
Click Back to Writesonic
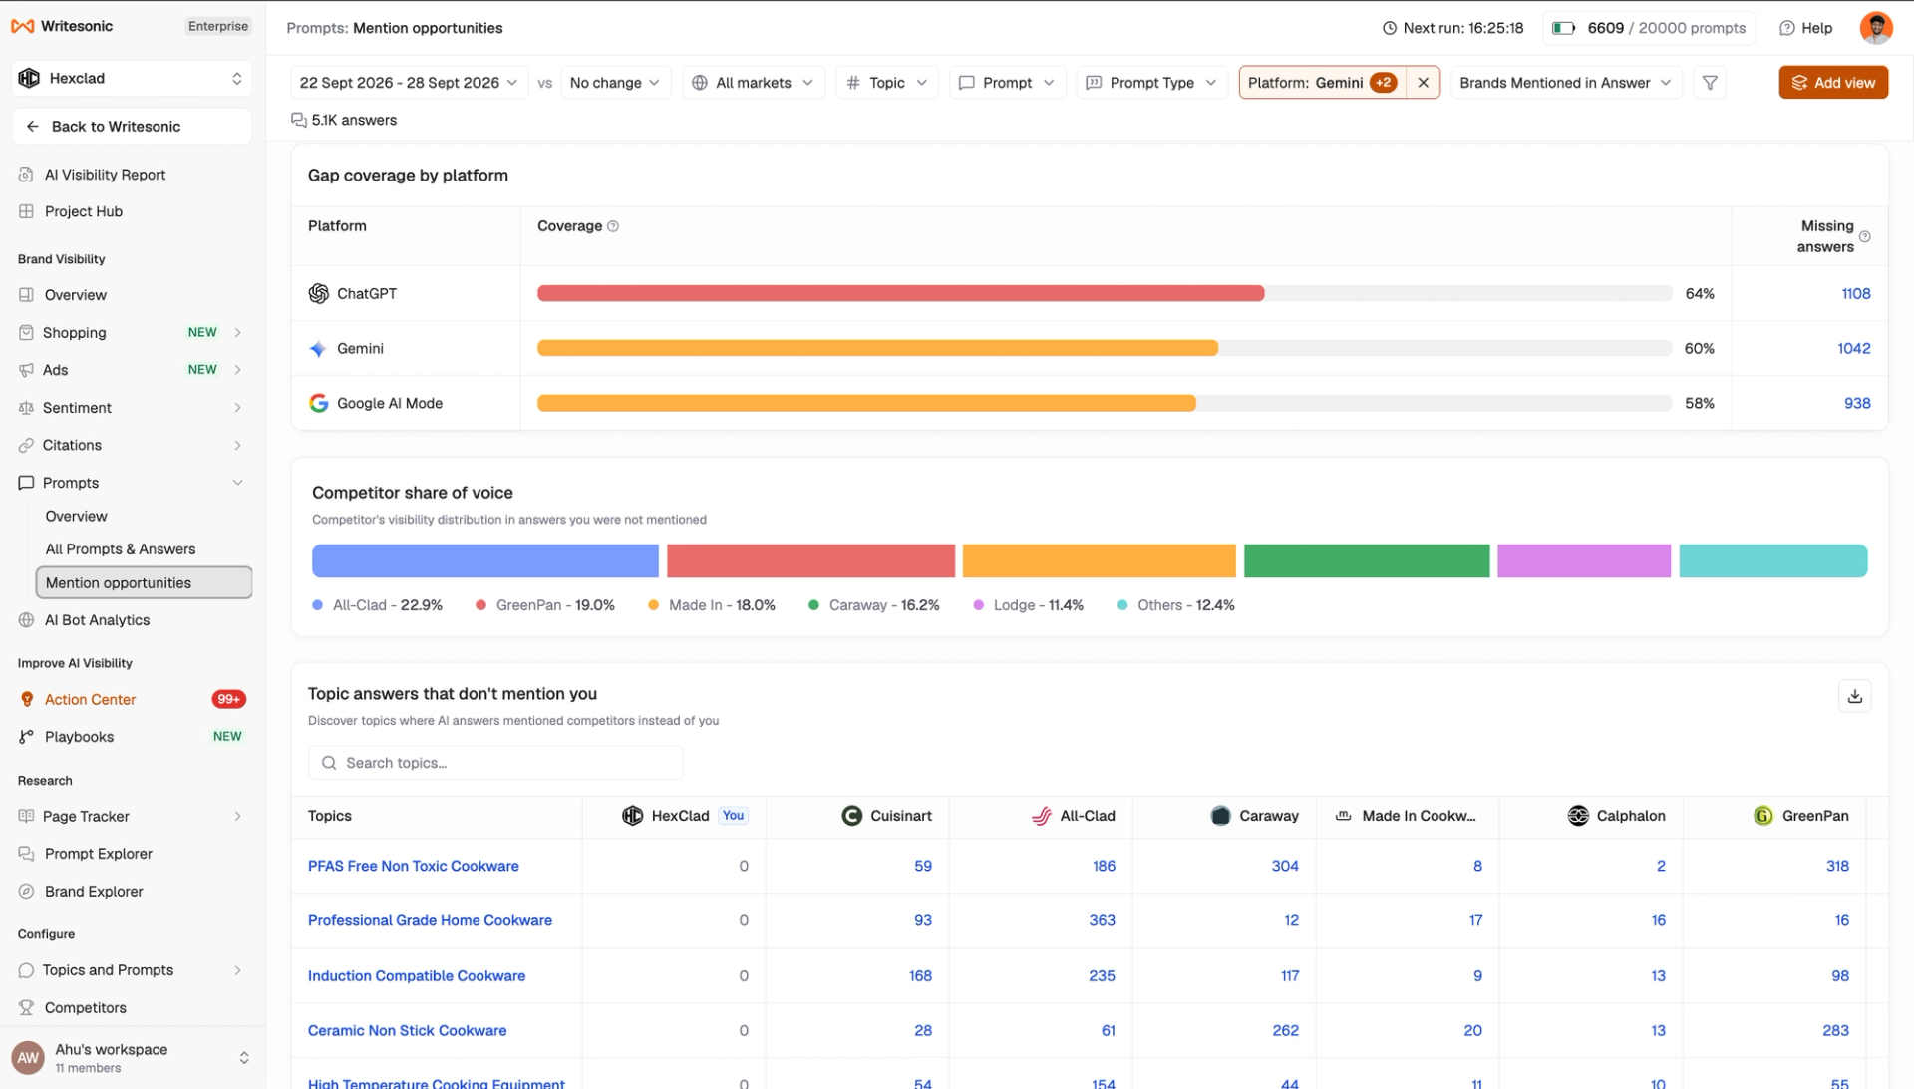click(x=132, y=127)
